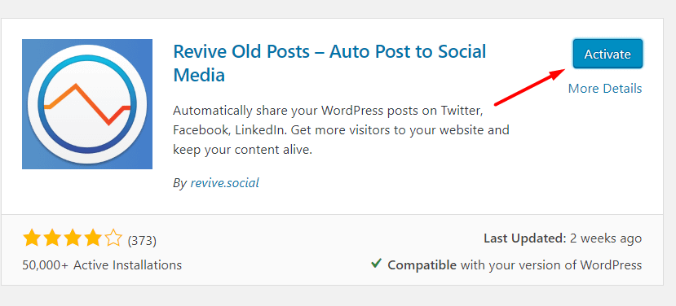Click the 2 weeks ago text

[x=606, y=238]
